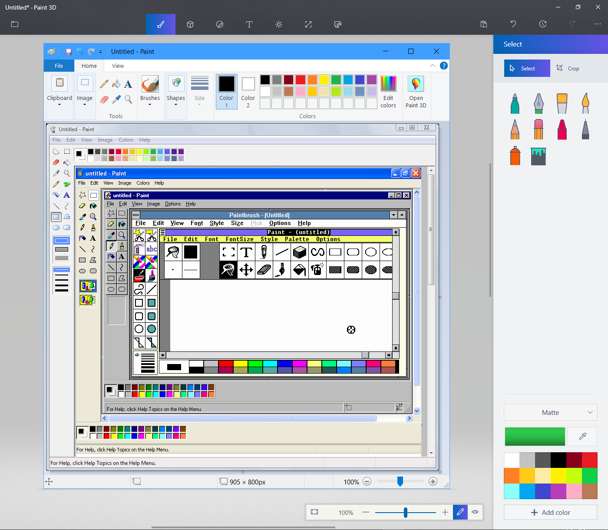This screenshot has width=608, height=530.
Task: Pick the black swatch in Paint 3D color palette
Action: click(558, 460)
